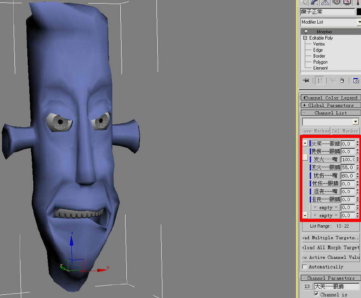The height and width of the screenshot is (298, 361).
Task: Click the spinner arrows for 忧伤---嘴 value
Action: click(x=357, y=176)
